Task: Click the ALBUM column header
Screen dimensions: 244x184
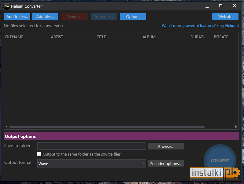Action: [149, 37]
